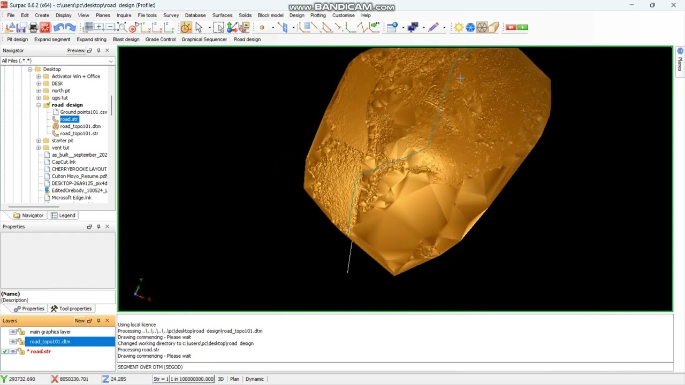
Task: Toggle the wireframe edges icon
Action: click(x=482, y=27)
